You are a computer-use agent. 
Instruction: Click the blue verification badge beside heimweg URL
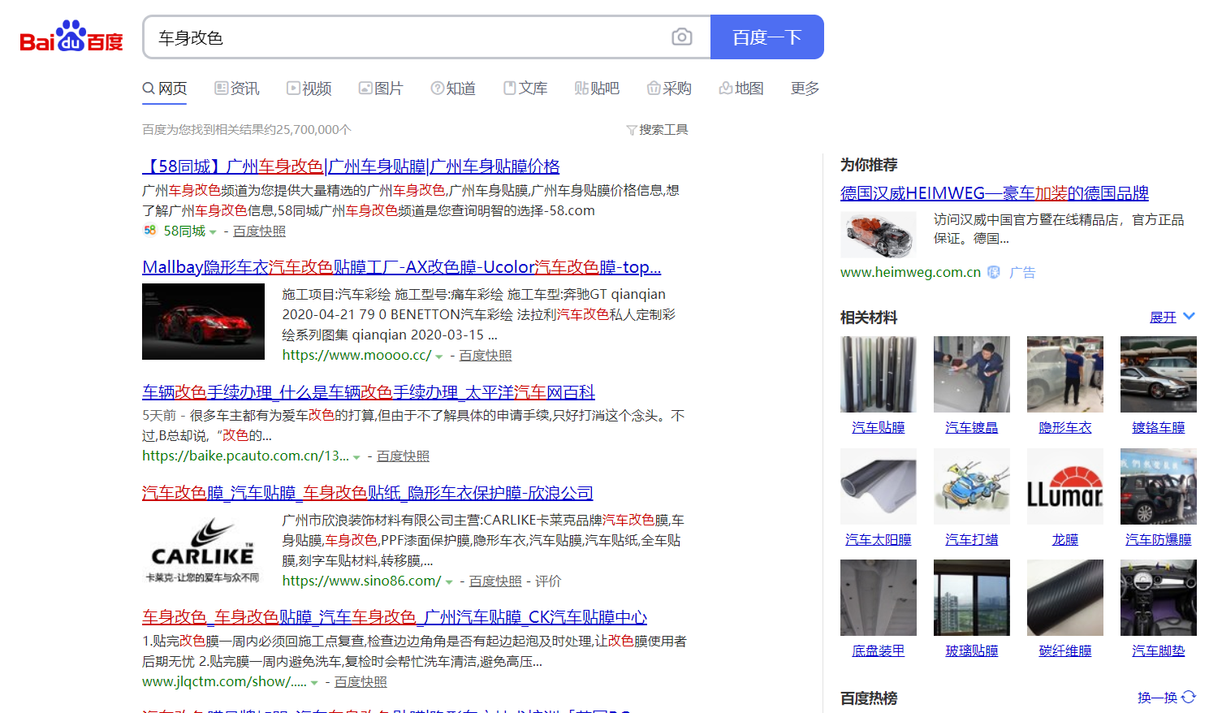993,272
